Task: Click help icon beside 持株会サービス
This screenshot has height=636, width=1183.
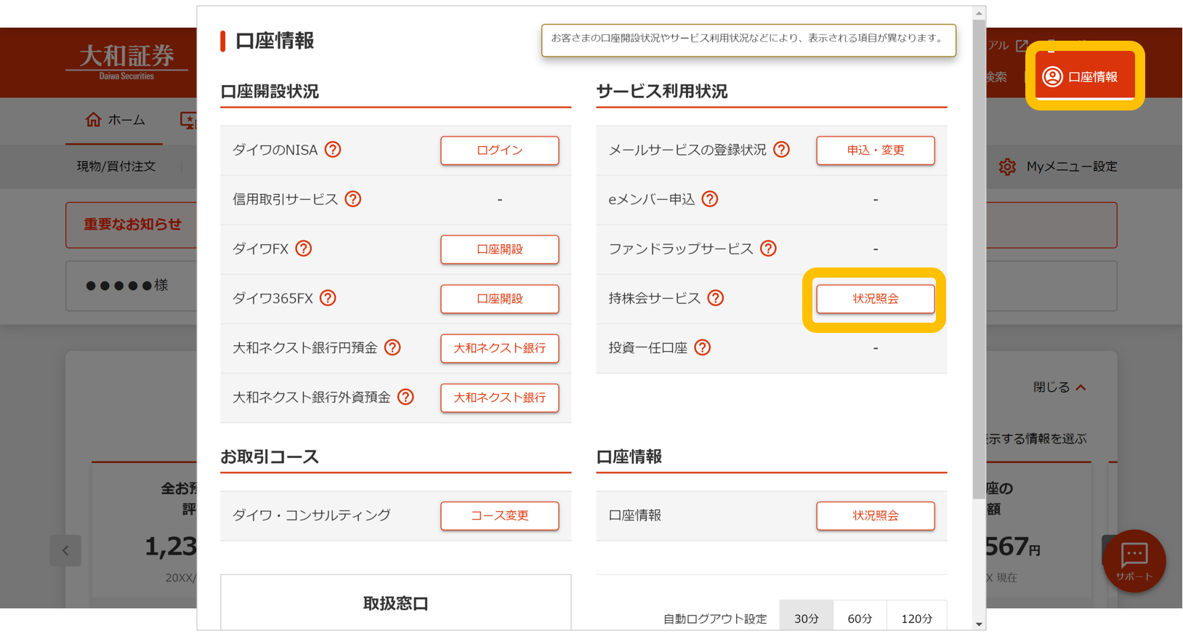Action: click(x=716, y=298)
